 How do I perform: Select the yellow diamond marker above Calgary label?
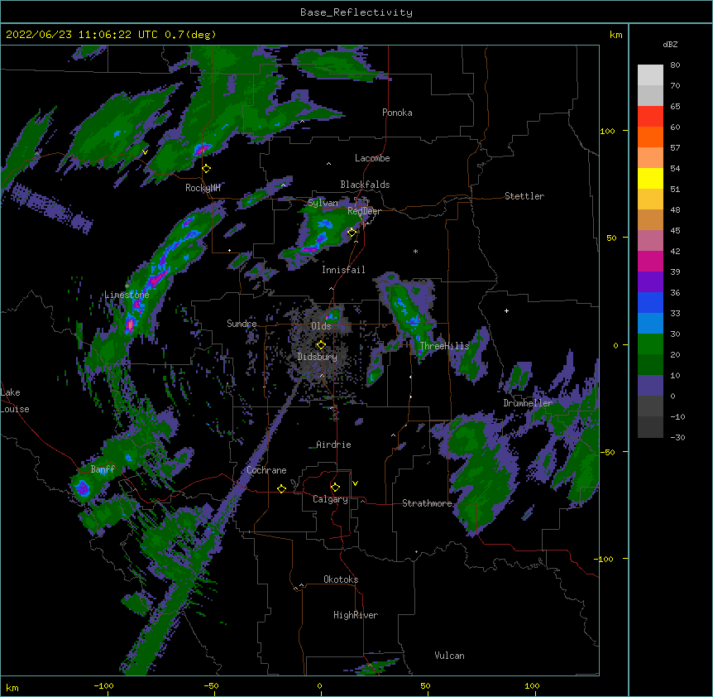(335, 488)
